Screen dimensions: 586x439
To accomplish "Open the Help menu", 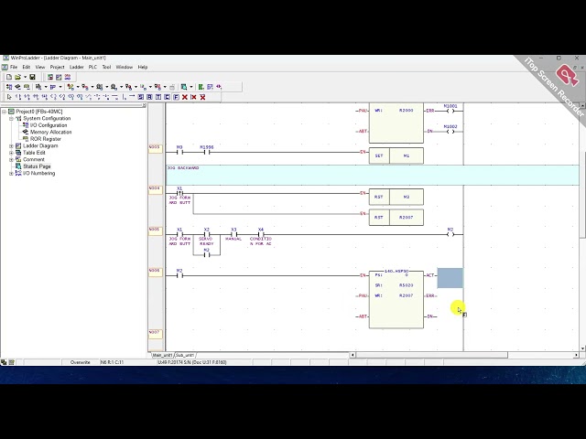I will tap(143, 67).
